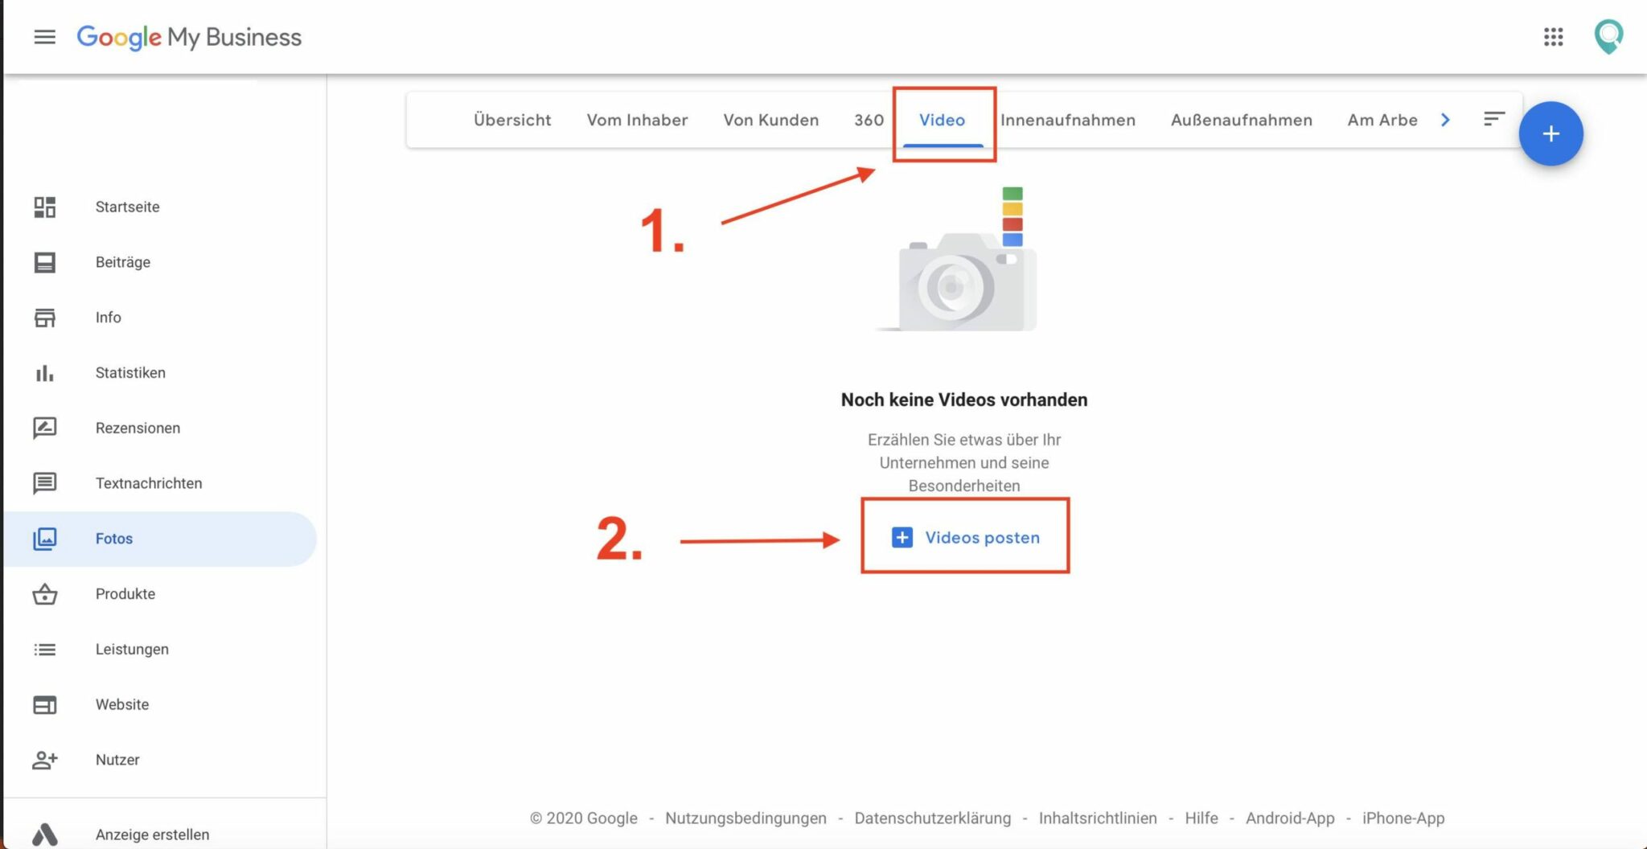The image size is (1647, 849).
Task: Go to Startseite in sidebar
Action: click(127, 207)
